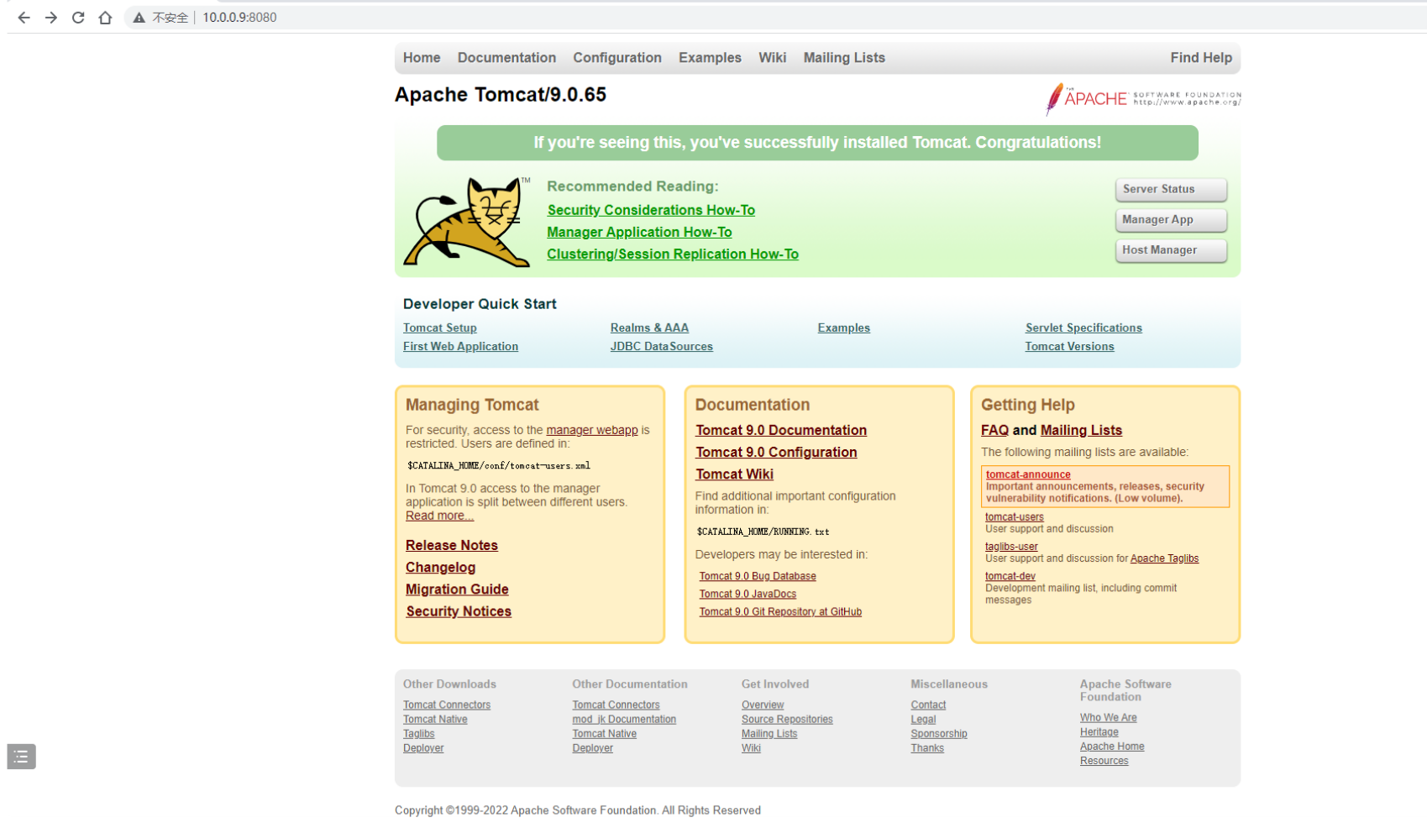Open the Legal link in footer

point(923,720)
